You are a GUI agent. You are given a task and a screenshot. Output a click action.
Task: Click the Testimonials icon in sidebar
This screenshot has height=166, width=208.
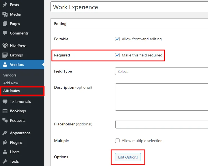(x=5, y=101)
